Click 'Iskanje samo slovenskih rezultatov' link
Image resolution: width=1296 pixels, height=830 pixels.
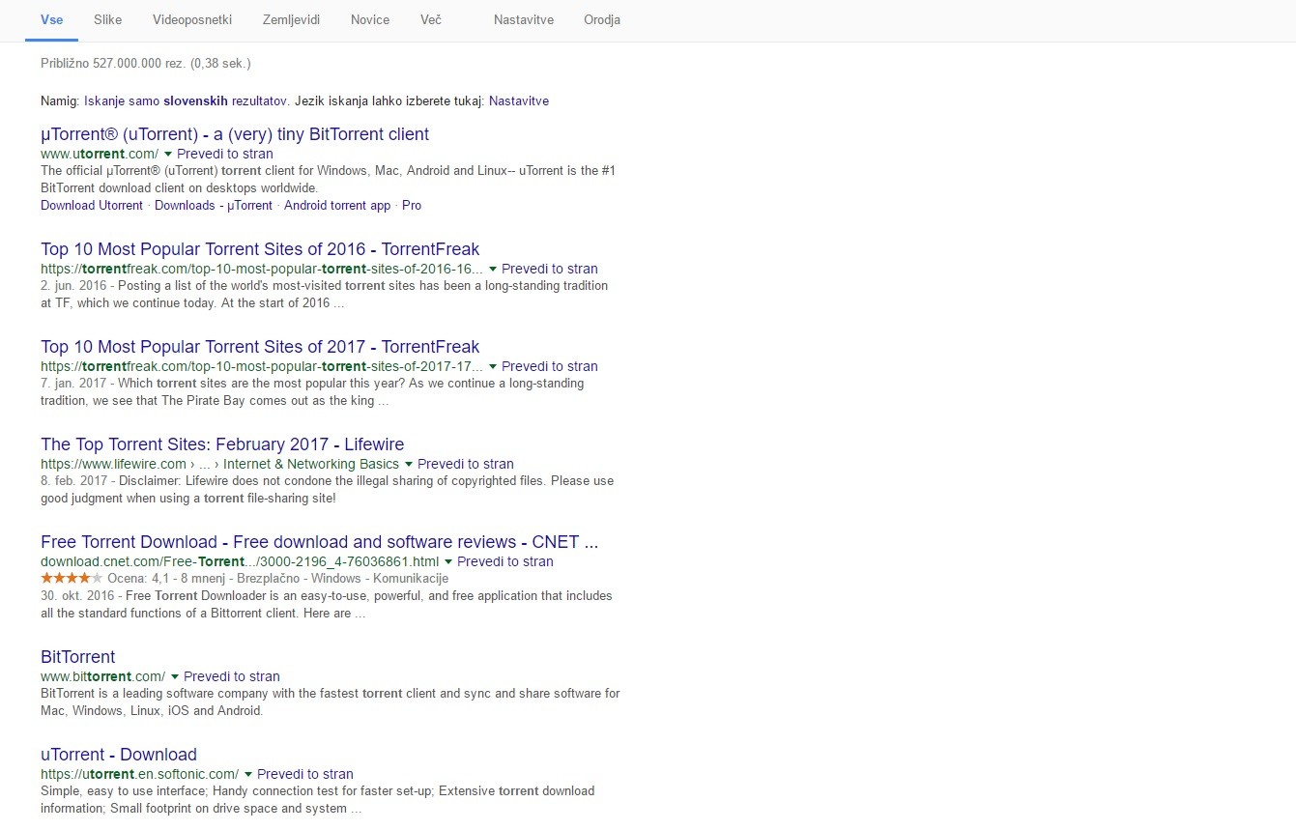click(186, 100)
